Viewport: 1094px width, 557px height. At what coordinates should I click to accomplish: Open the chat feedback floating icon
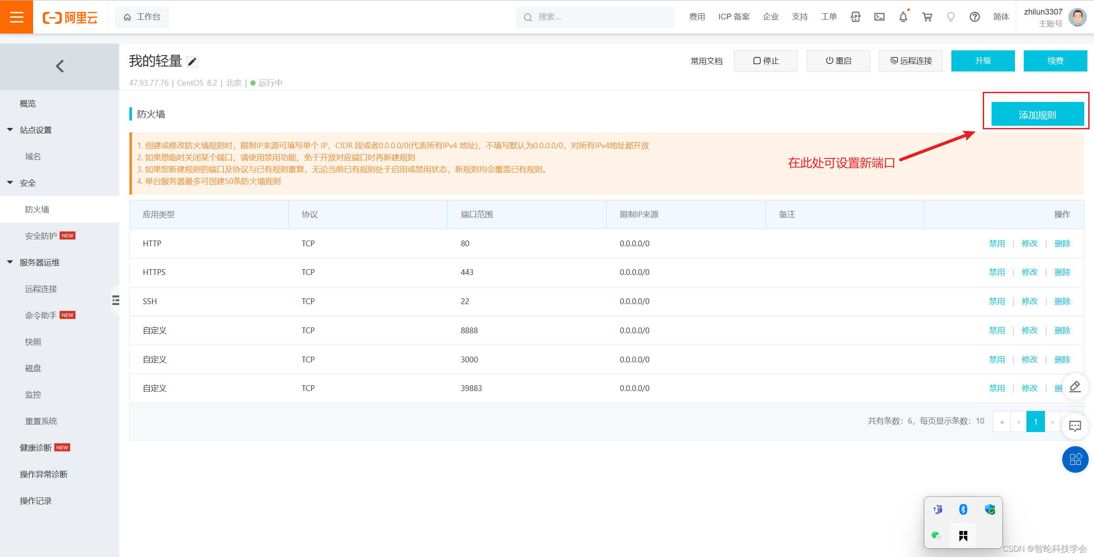click(x=1075, y=426)
